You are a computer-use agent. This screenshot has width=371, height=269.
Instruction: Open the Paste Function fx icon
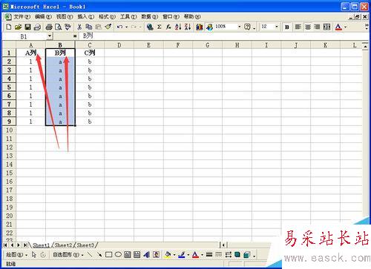pos(168,27)
